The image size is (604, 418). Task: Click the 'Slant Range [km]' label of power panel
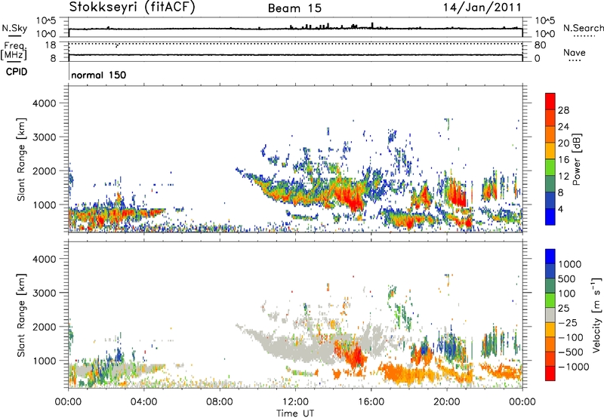(x=21, y=159)
